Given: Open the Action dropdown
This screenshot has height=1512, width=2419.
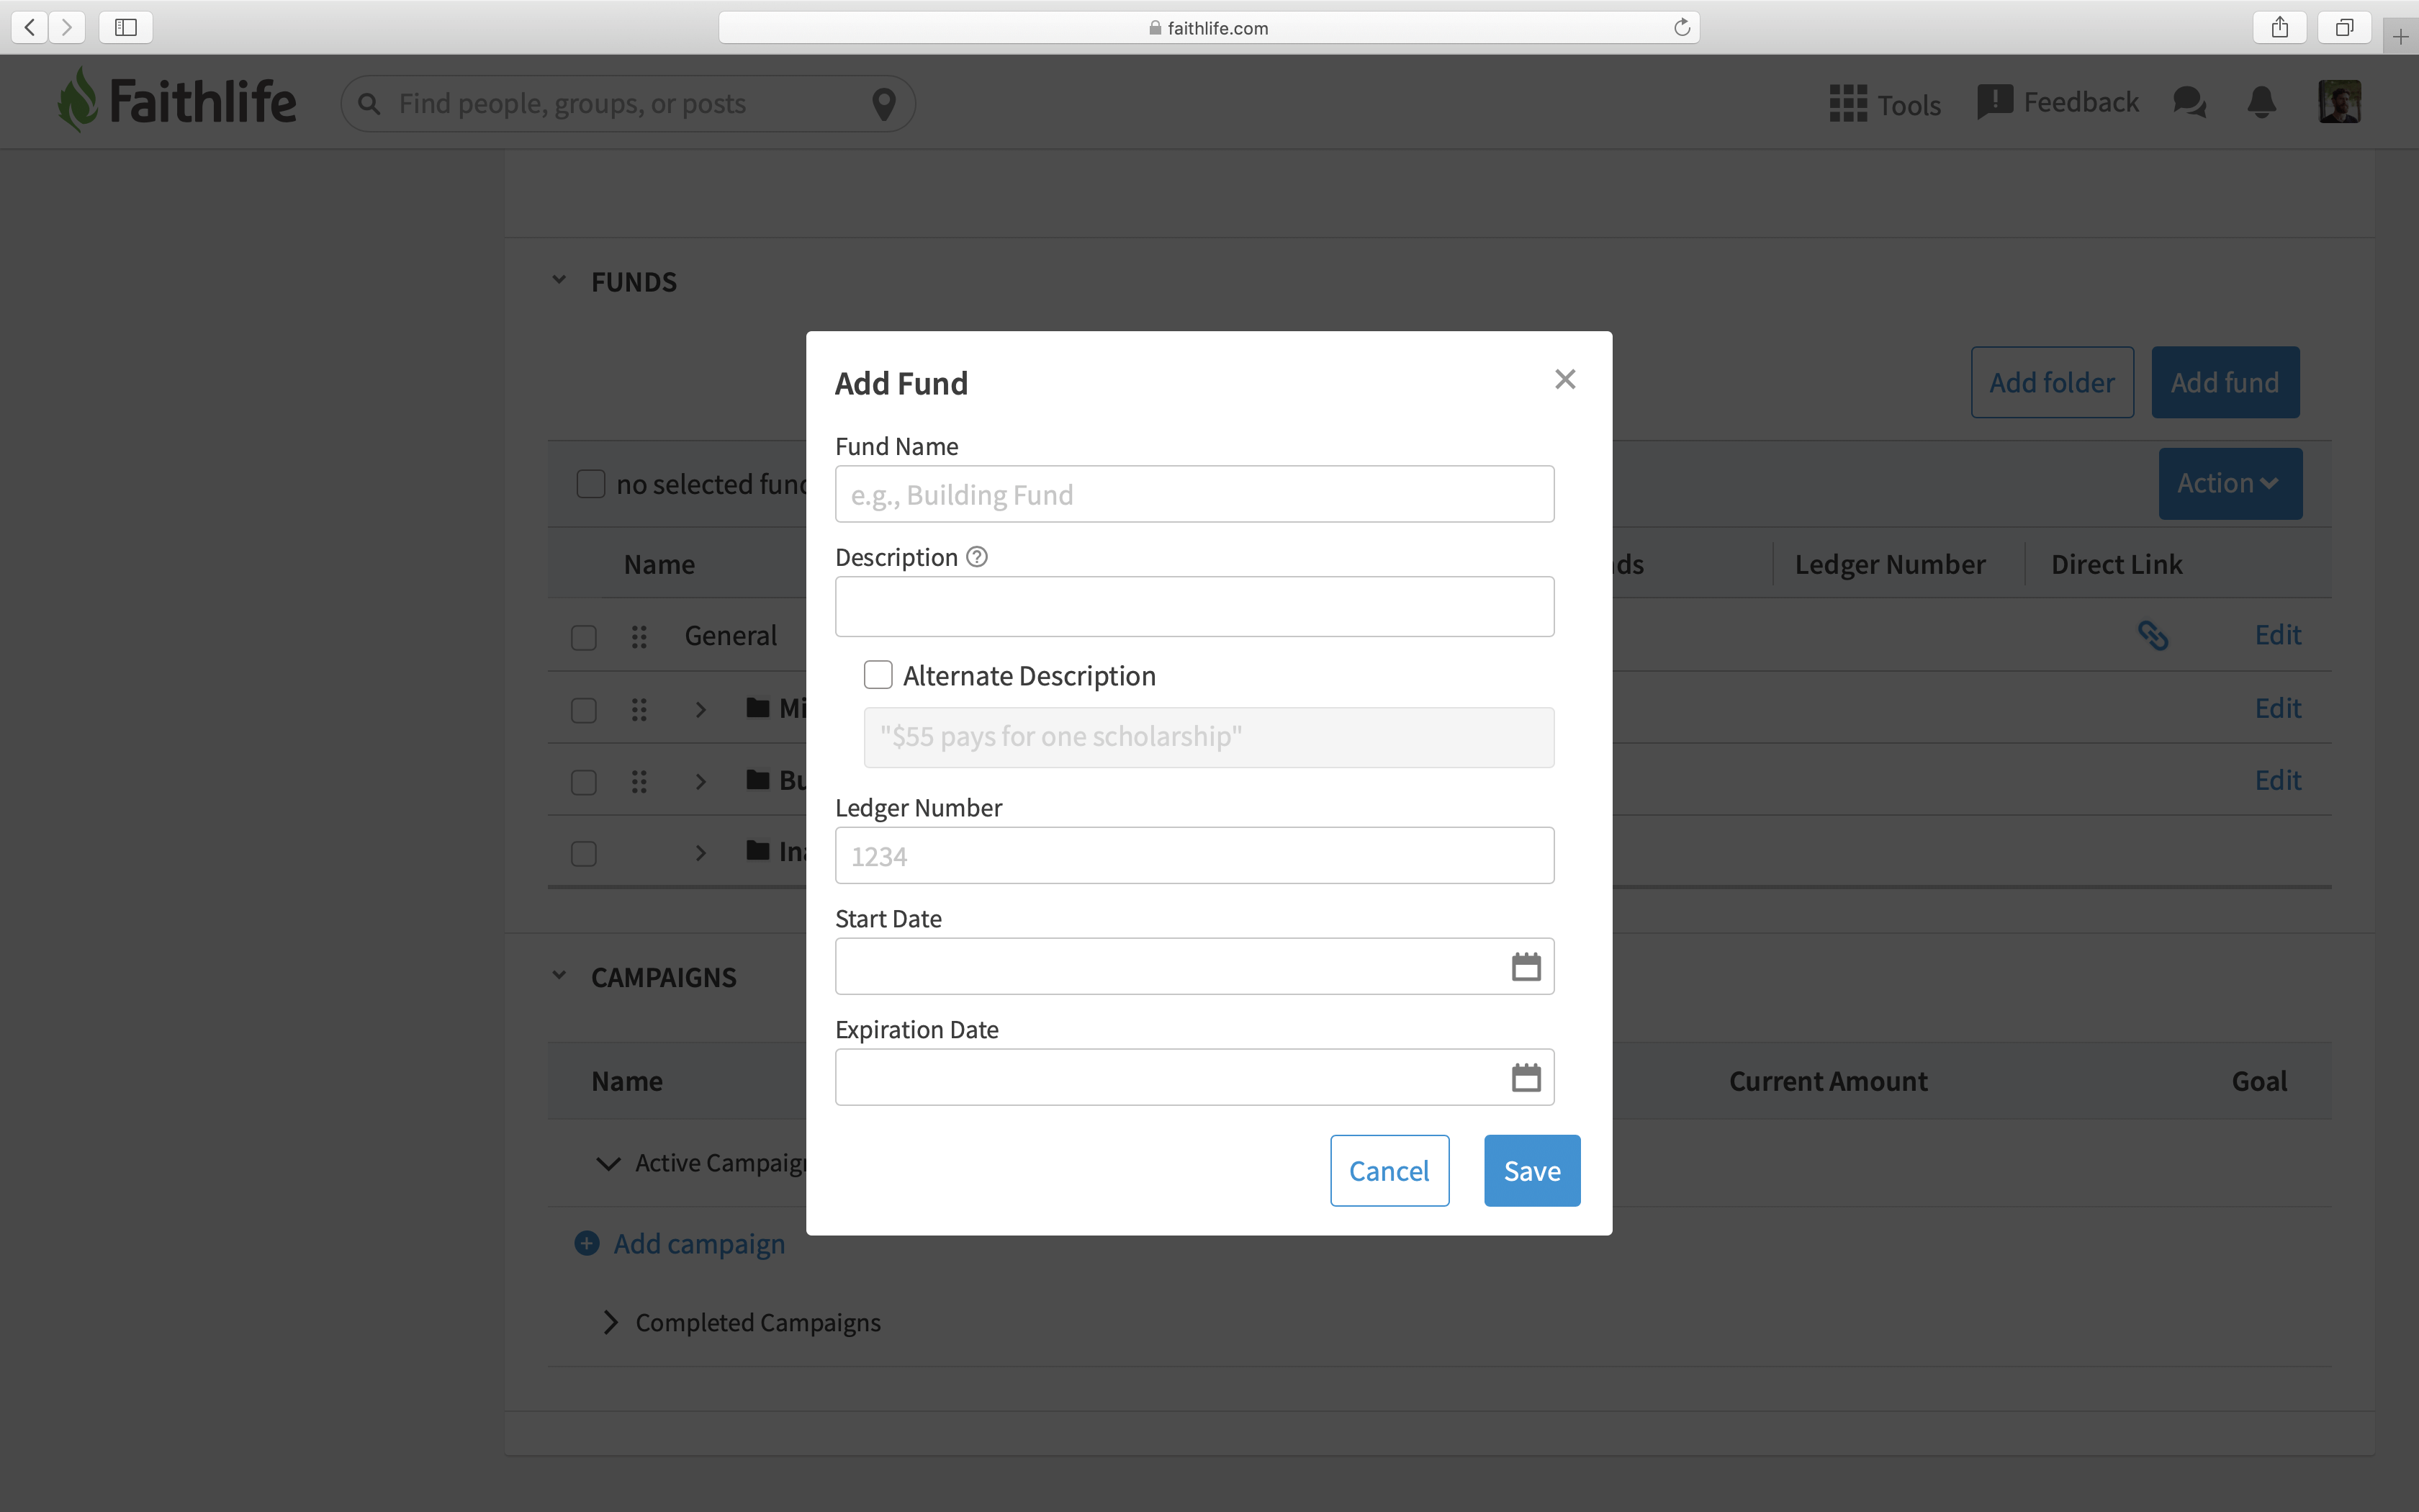Looking at the screenshot, I should 2230,483.
